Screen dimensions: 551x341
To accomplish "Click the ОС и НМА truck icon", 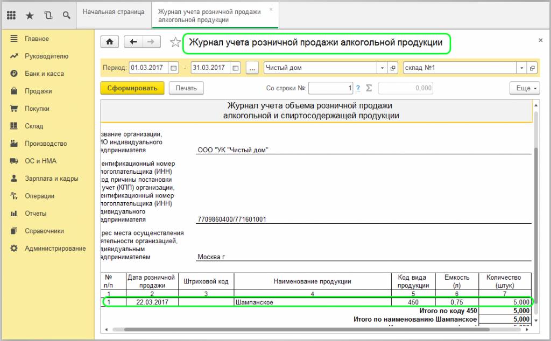I will [x=14, y=161].
